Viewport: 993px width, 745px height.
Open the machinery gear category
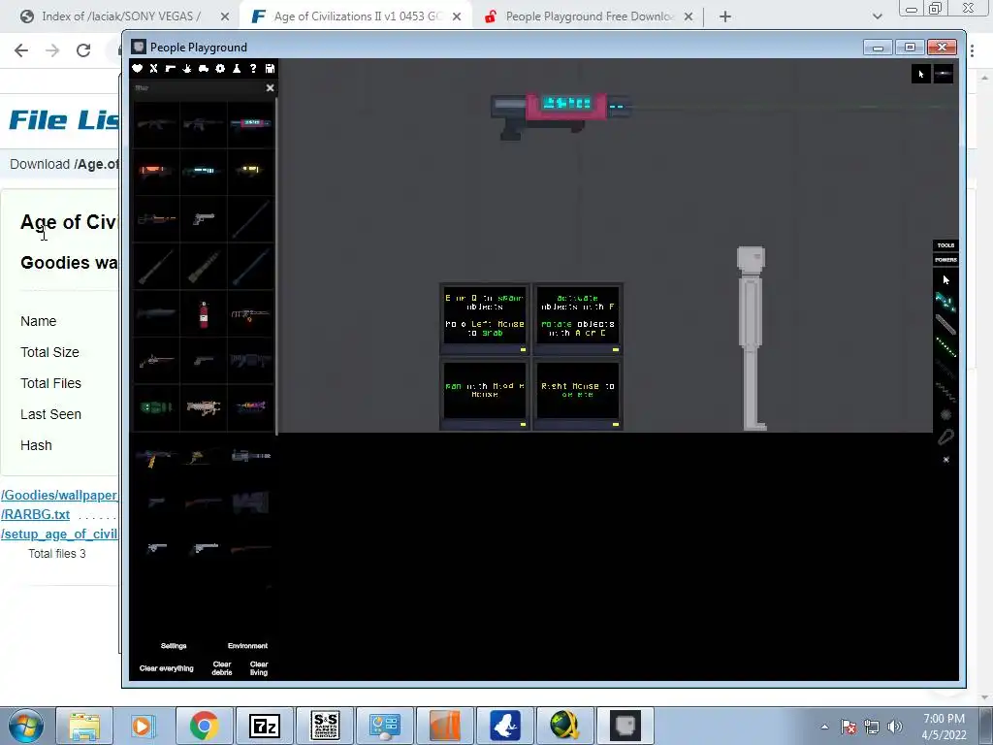pyautogui.click(x=220, y=69)
